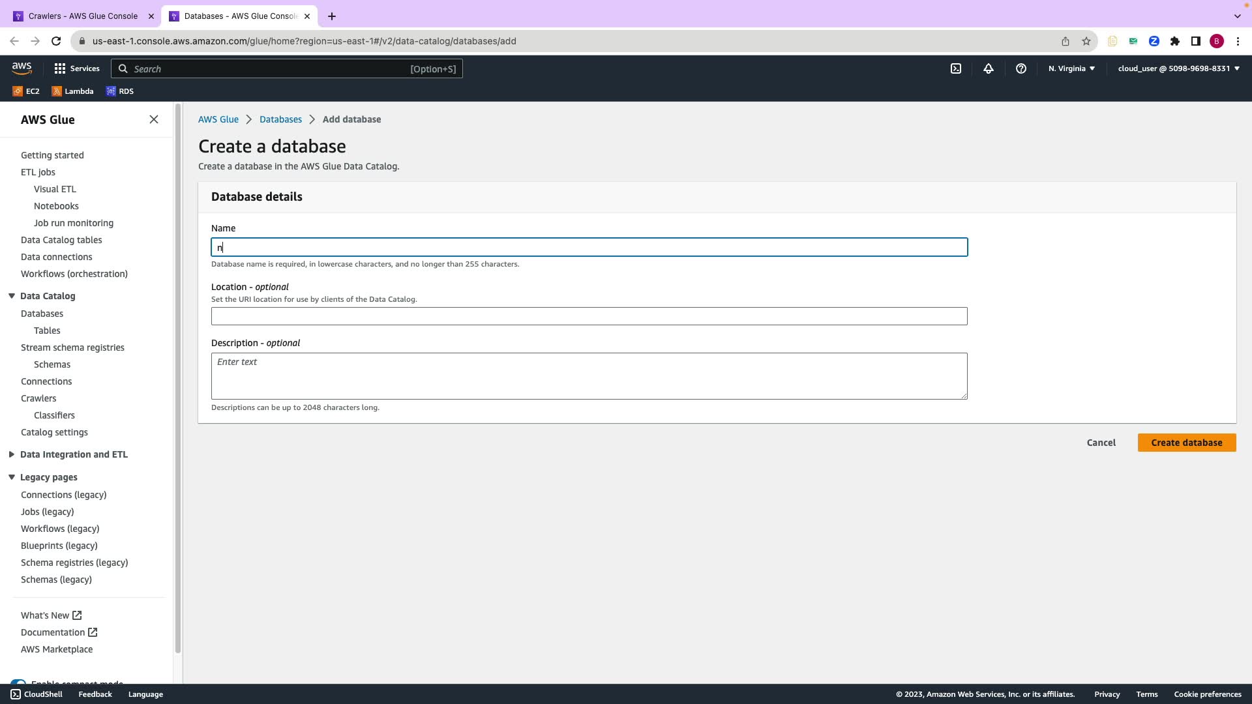Image resolution: width=1252 pixels, height=704 pixels.
Task: Open the Lambda service shortcut
Action: pos(72,91)
